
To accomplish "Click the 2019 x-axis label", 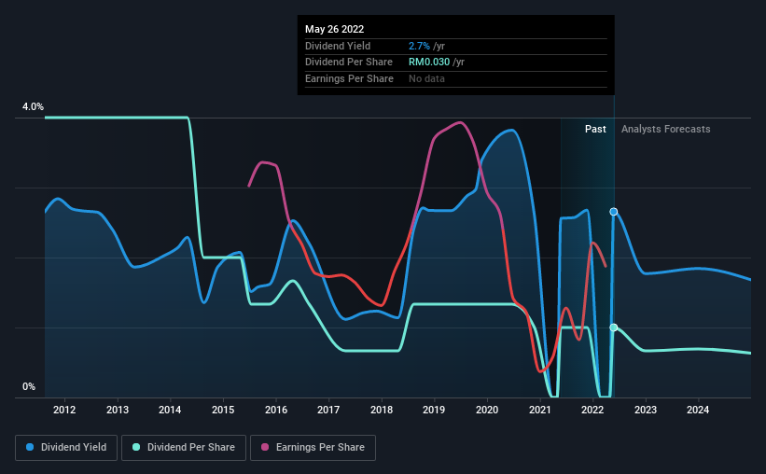I will pos(434,410).
